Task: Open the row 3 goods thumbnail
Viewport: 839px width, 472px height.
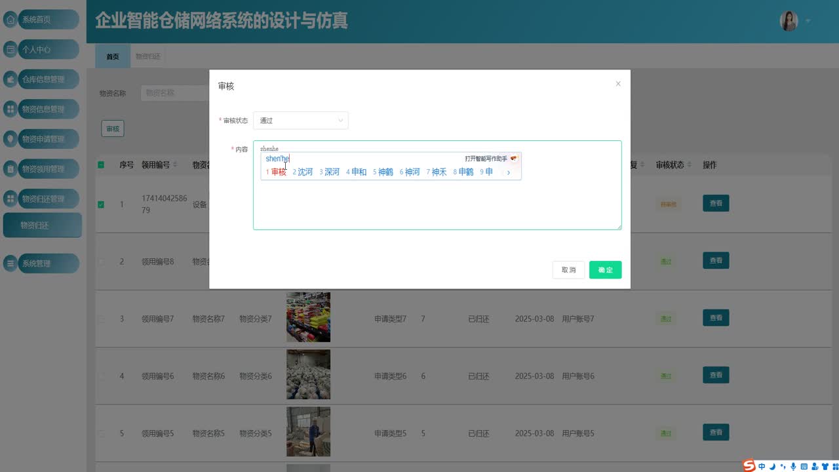Action: (308, 317)
